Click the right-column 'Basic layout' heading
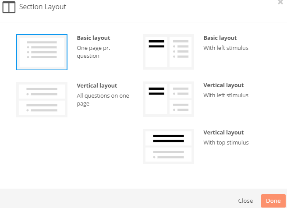Viewport: 287px width, 208px height. pyautogui.click(x=220, y=38)
